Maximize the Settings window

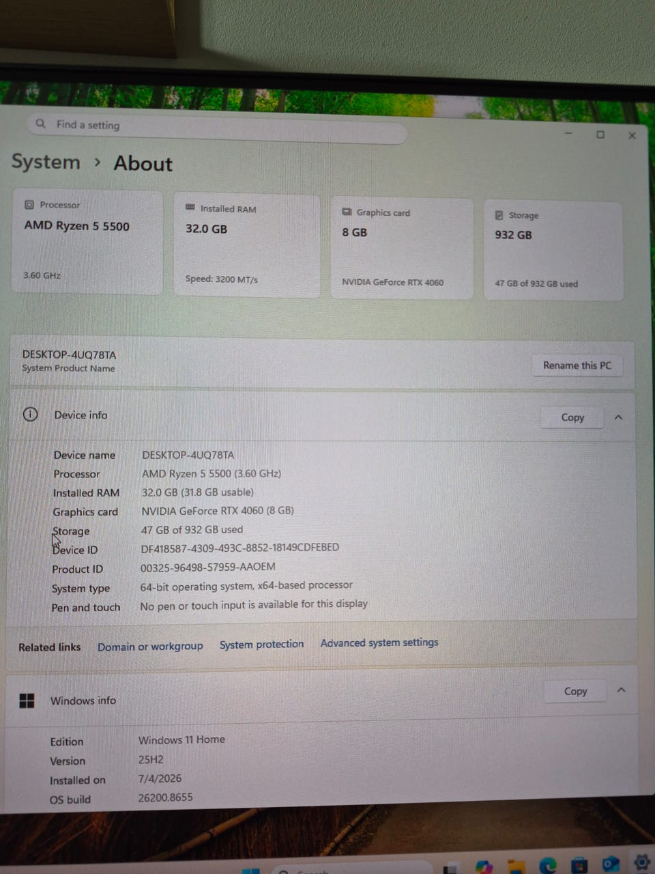pyautogui.click(x=600, y=135)
